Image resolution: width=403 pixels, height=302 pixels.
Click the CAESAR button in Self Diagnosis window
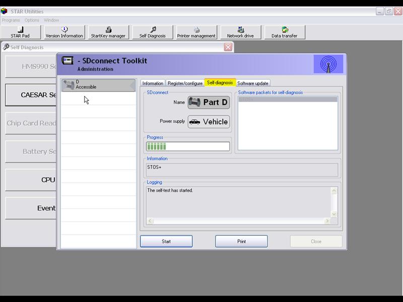[31, 95]
